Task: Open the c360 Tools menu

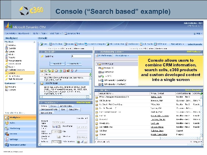Action: tap(55, 34)
